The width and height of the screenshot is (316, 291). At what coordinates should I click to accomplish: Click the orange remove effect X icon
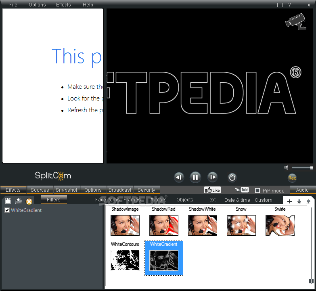click(x=29, y=201)
